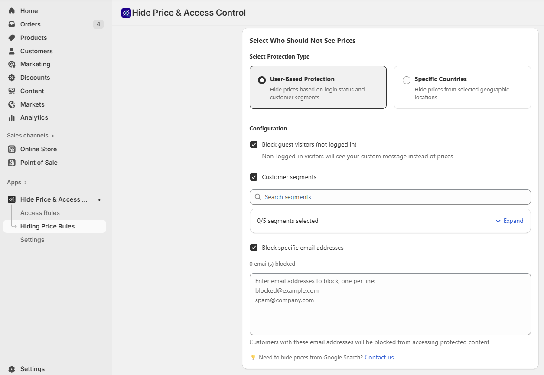Click the Home icon in sidebar
544x375 pixels.
(12, 11)
